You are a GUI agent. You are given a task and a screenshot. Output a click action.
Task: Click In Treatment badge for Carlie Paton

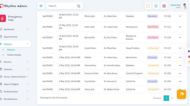click(x=153, y=48)
